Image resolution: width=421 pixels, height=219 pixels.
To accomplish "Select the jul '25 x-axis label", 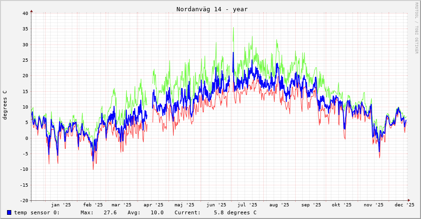I will 247,204.
